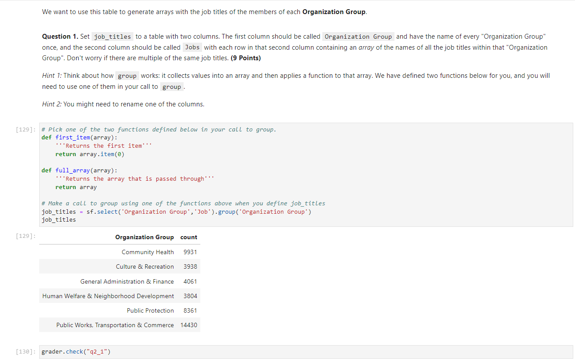Click the last line job_titles in code cell
This screenshot has height=361, width=575.
(59, 220)
